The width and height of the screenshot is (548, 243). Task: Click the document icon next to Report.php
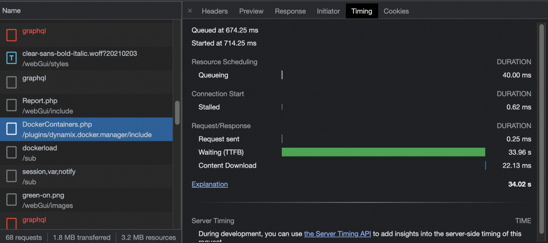12,106
